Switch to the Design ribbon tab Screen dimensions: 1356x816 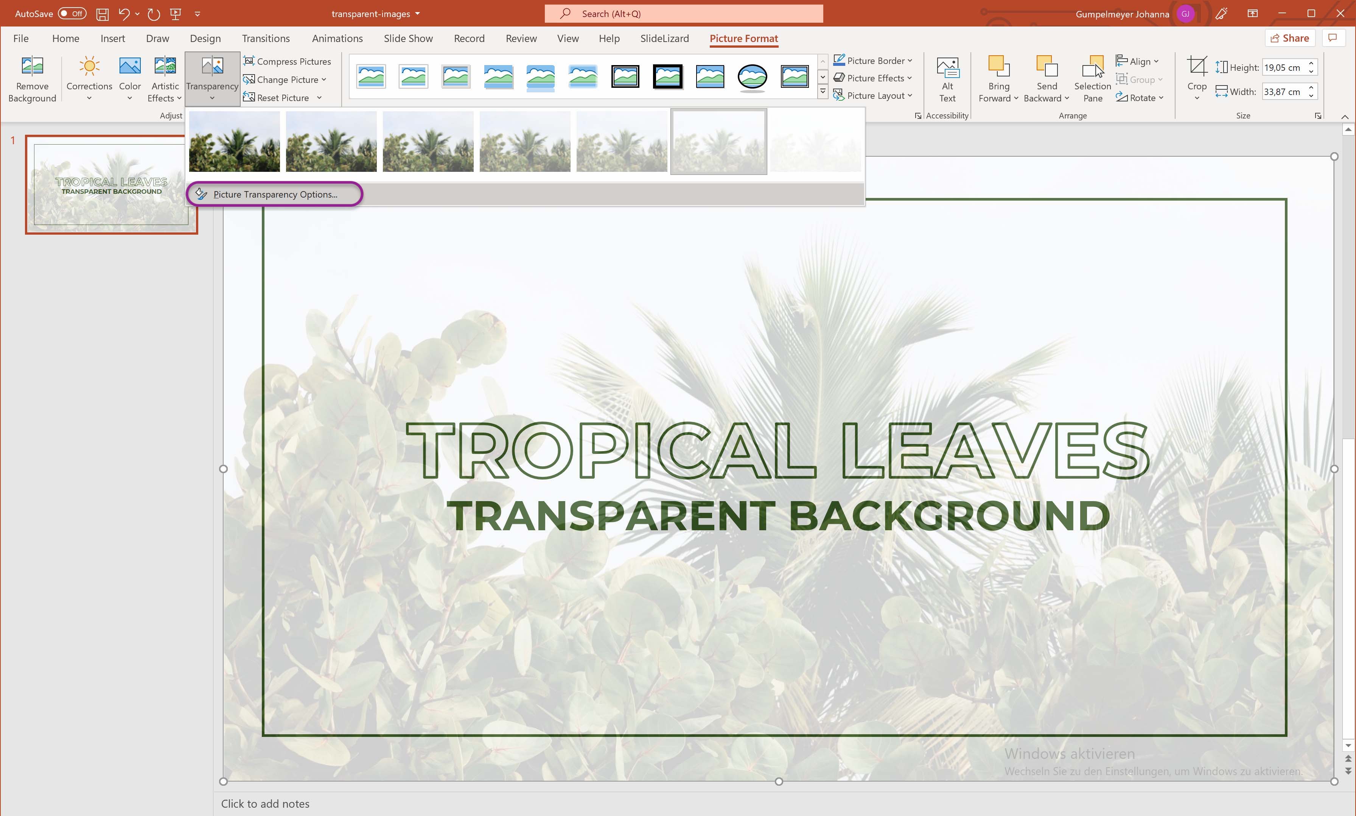pos(204,38)
